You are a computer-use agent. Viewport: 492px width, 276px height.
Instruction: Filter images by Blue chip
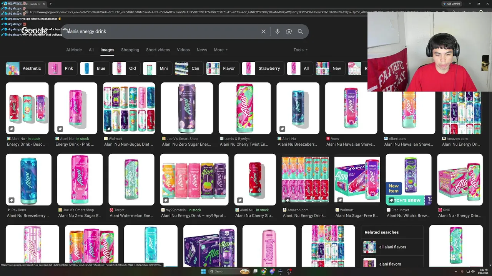(95, 68)
